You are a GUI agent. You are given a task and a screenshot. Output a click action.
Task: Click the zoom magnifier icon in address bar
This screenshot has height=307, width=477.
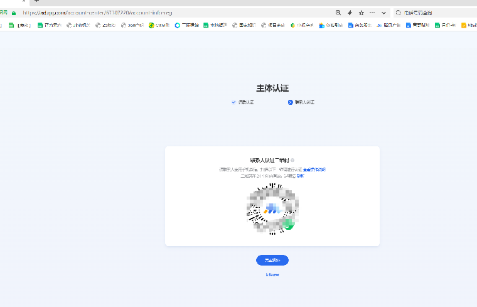pyautogui.click(x=338, y=13)
